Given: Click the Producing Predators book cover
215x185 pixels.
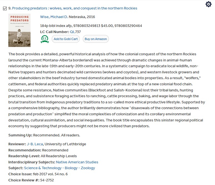Looking at the screenshot, I should tap(19, 31).
